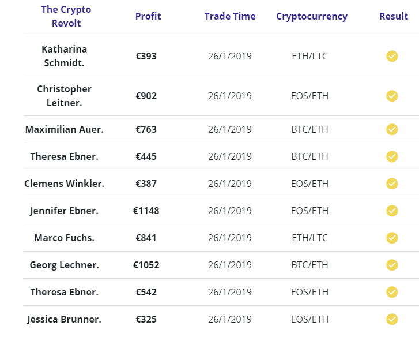The width and height of the screenshot is (419, 337).
Task: Click the checkmark icon for Clemens Winkler
Action: (x=392, y=184)
